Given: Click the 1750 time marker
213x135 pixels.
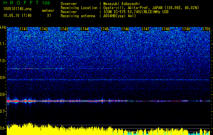Looking at the screenshot, I should (206, 29).
